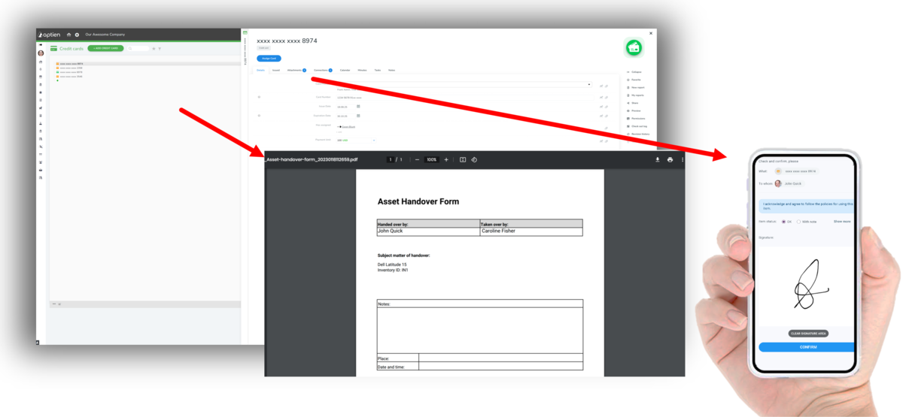903x417 pixels.
Task: Switch to the Attachments tab
Action: click(x=296, y=70)
